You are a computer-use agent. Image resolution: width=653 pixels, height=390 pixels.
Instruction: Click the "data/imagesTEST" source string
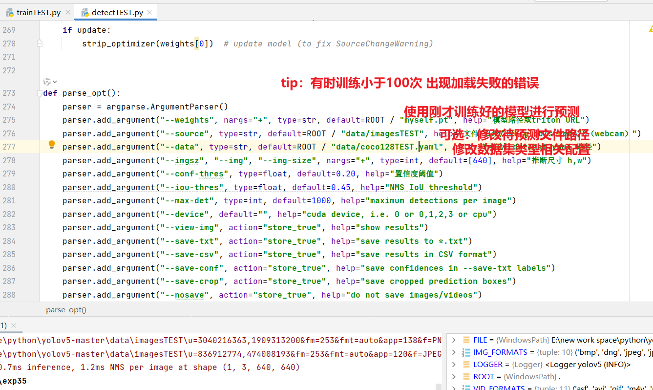point(382,133)
